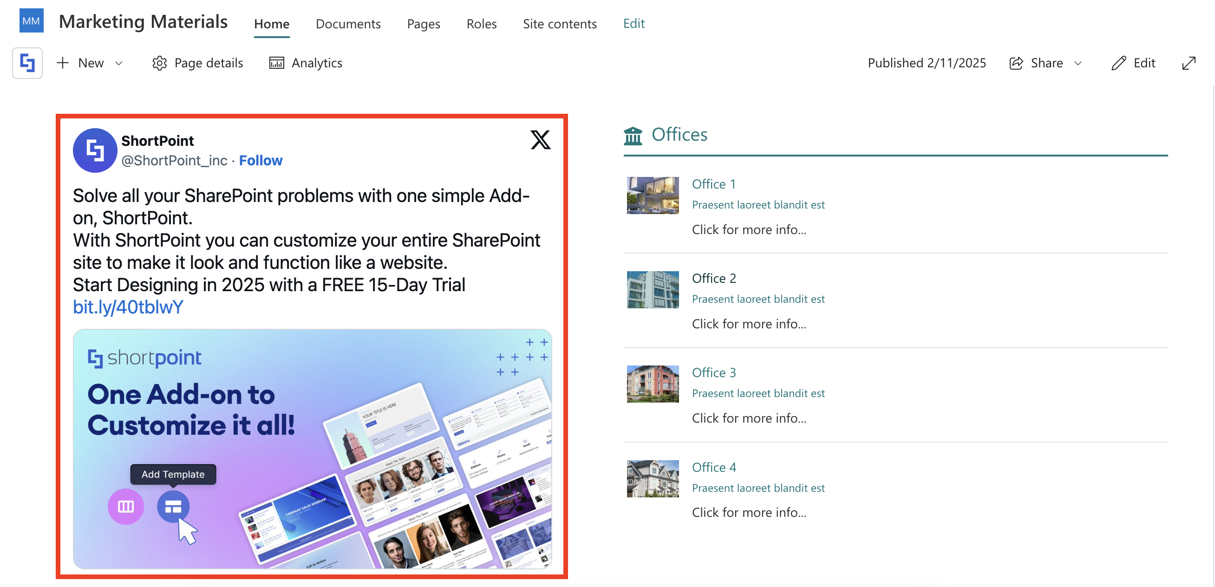Open the Documents navigation tab
Image resolution: width=1215 pixels, height=587 pixels.
click(347, 24)
